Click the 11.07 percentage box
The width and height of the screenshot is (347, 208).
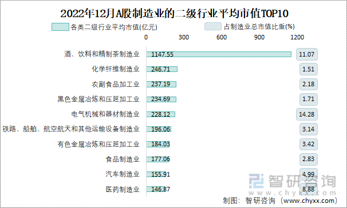click(x=307, y=54)
